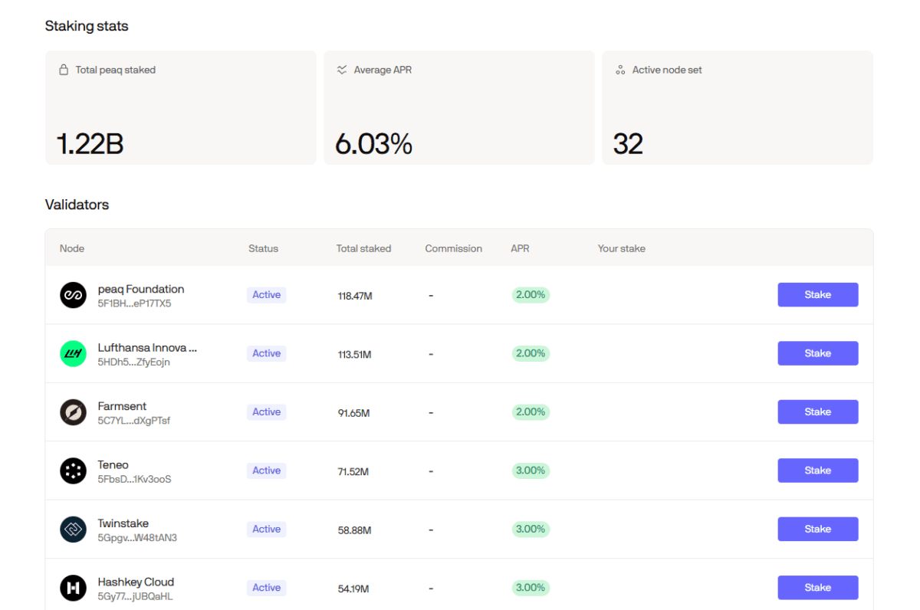This screenshot has height=610, width=920.
Task: Click the Commission column header
Action: [x=454, y=248]
